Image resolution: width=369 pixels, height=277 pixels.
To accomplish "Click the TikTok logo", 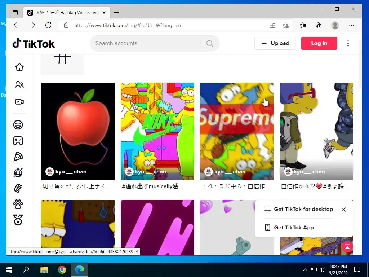I will tap(34, 44).
